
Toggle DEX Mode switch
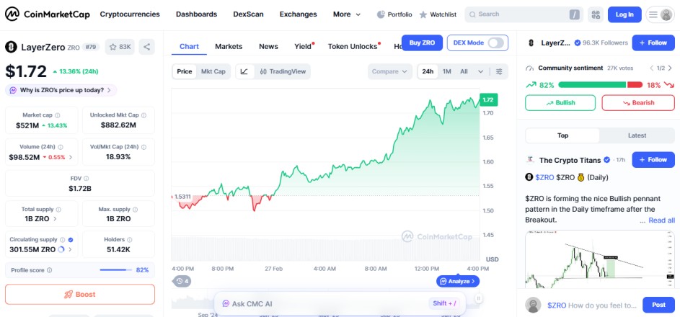[x=496, y=43]
